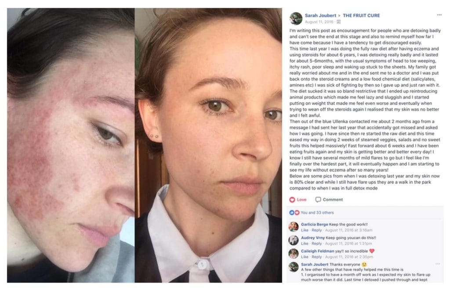Open the August 11, 2016 post timestamp
The width and height of the screenshot is (450, 290).
(319, 22)
